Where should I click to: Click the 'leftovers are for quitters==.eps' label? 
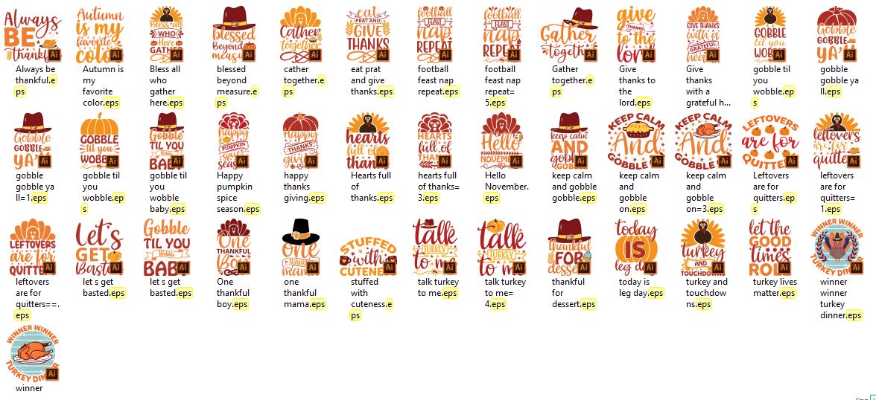click(x=37, y=298)
